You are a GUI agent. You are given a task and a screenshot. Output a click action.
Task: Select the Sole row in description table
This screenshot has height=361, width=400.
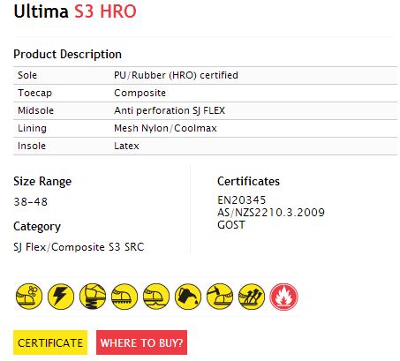[x=205, y=75]
